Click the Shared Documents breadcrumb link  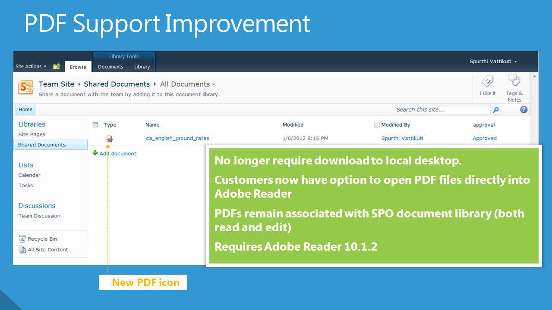tap(117, 84)
